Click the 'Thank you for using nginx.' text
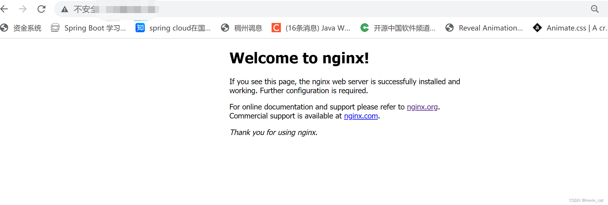The height and width of the screenshot is (205, 608). tap(273, 132)
